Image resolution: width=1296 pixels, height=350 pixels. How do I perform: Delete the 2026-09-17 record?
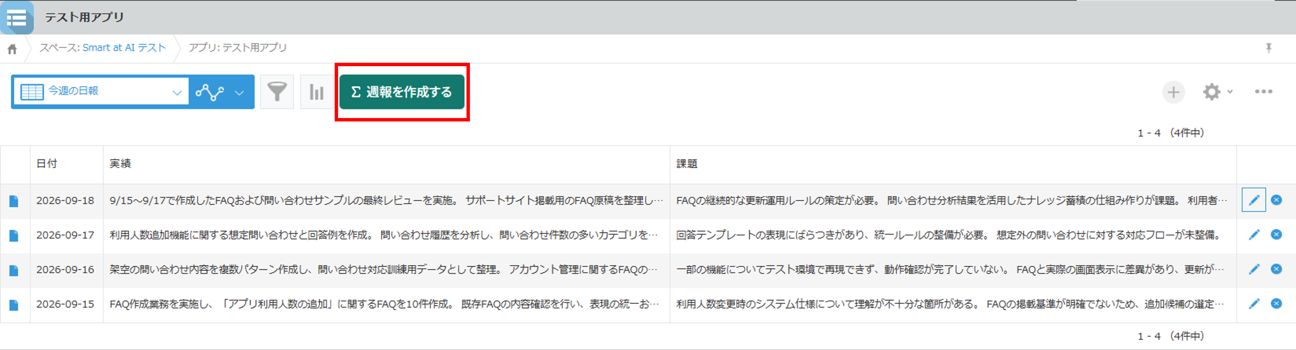(x=1277, y=234)
